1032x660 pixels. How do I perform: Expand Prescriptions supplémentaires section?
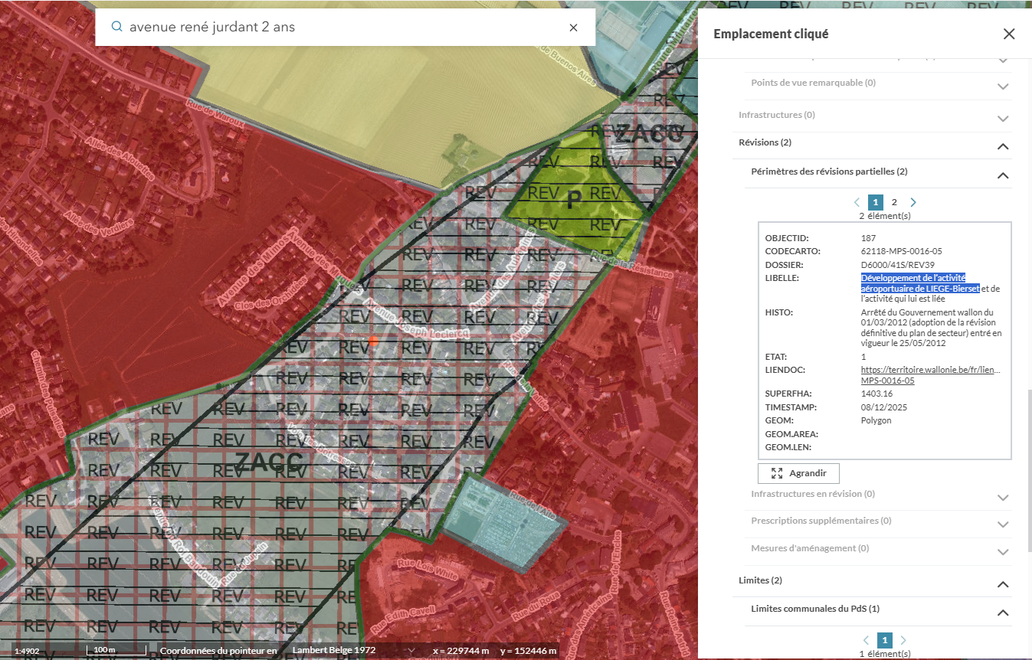[x=1002, y=524]
